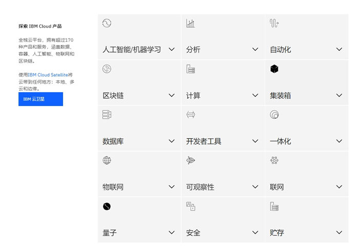Select the 区块链 category label

coord(113,95)
